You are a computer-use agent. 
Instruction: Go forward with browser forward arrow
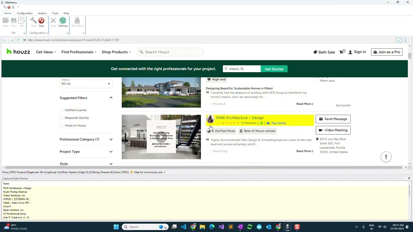pyautogui.click(x=12, y=40)
